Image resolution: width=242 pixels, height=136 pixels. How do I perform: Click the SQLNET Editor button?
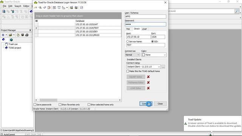tap(136, 77)
